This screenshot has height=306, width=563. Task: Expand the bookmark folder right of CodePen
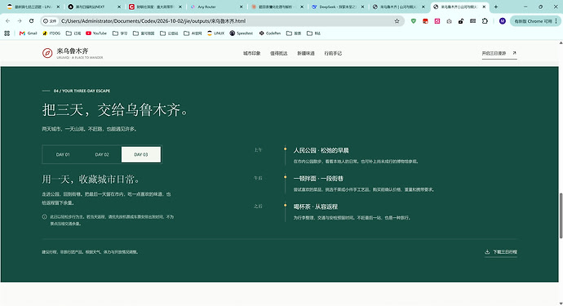pyautogui.click(x=294, y=33)
